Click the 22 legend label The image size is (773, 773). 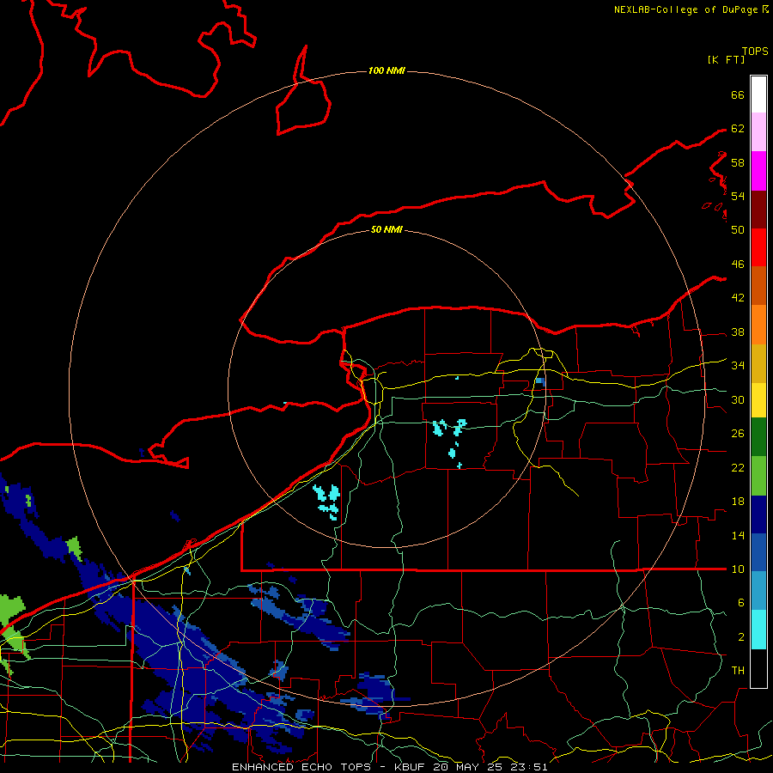tap(738, 468)
